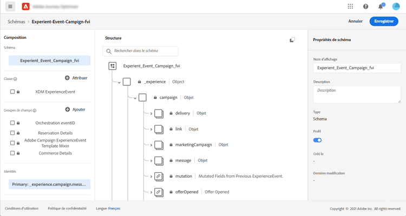Open the application switcher grid
Image resolution: width=406 pixels, height=216 pixels.
(x=350, y=6)
